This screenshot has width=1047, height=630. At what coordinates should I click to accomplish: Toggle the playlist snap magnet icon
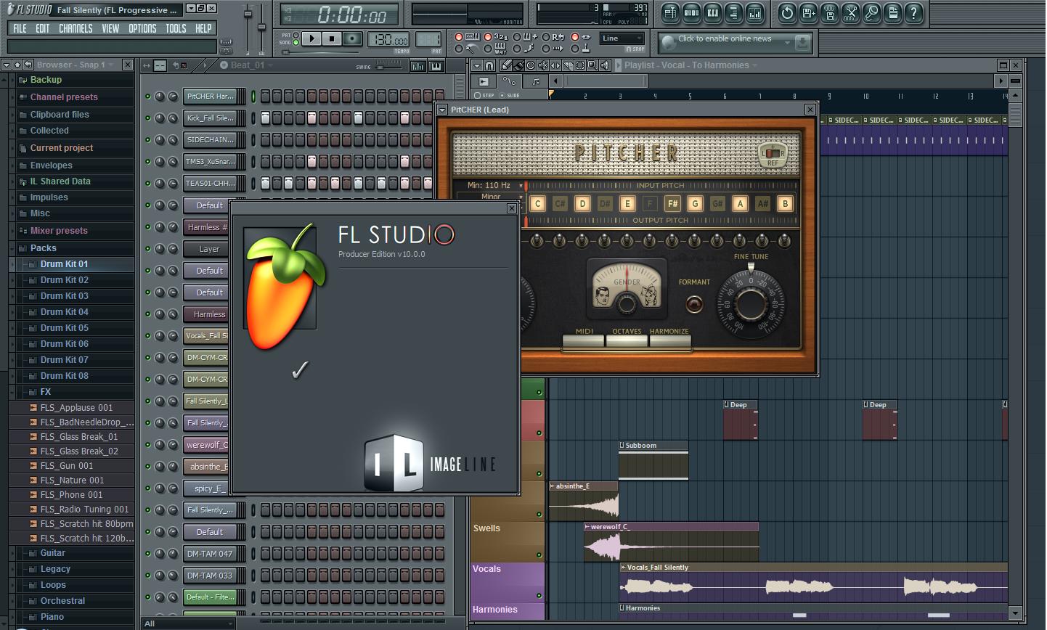(x=489, y=65)
